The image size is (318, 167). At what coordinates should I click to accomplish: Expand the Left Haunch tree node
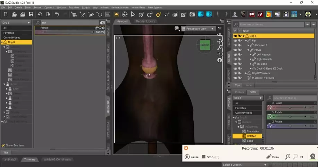[x=251, y=55]
